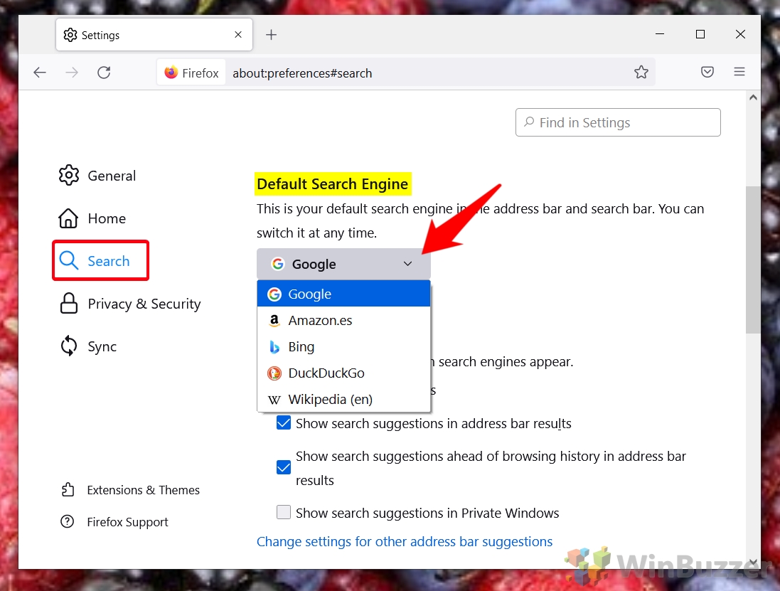780x591 pixels.
Task: Click the Extensions & Themes link
Action: (130, 490)
